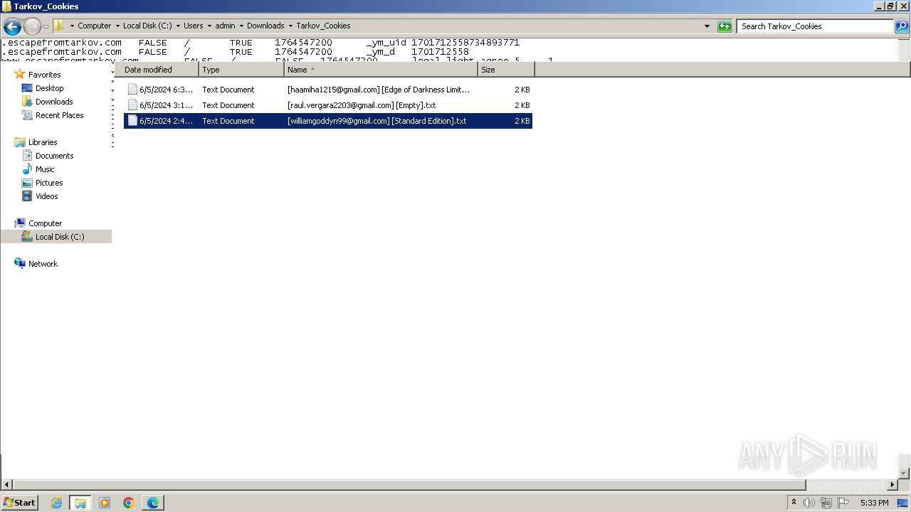Click the search magnifier icon
The height and width of the screenshot is (512, 911).
pyautogui.click(x=901, y=26)
